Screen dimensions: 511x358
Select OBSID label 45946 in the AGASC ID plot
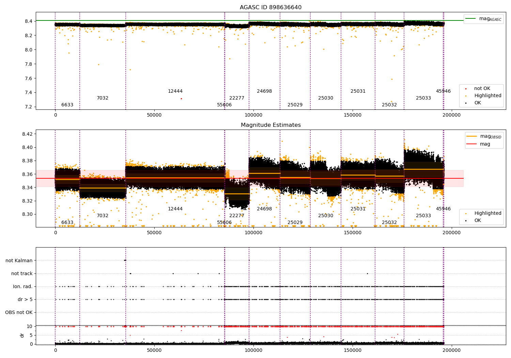443,91
